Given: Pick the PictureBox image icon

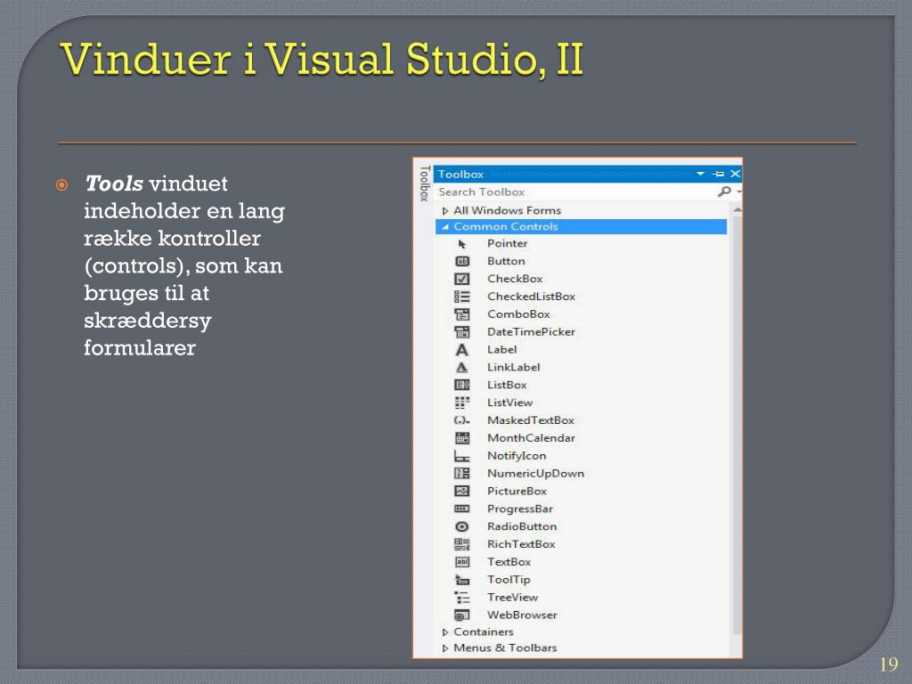Looking at the screenshot, I should click(x=462, y=491).
